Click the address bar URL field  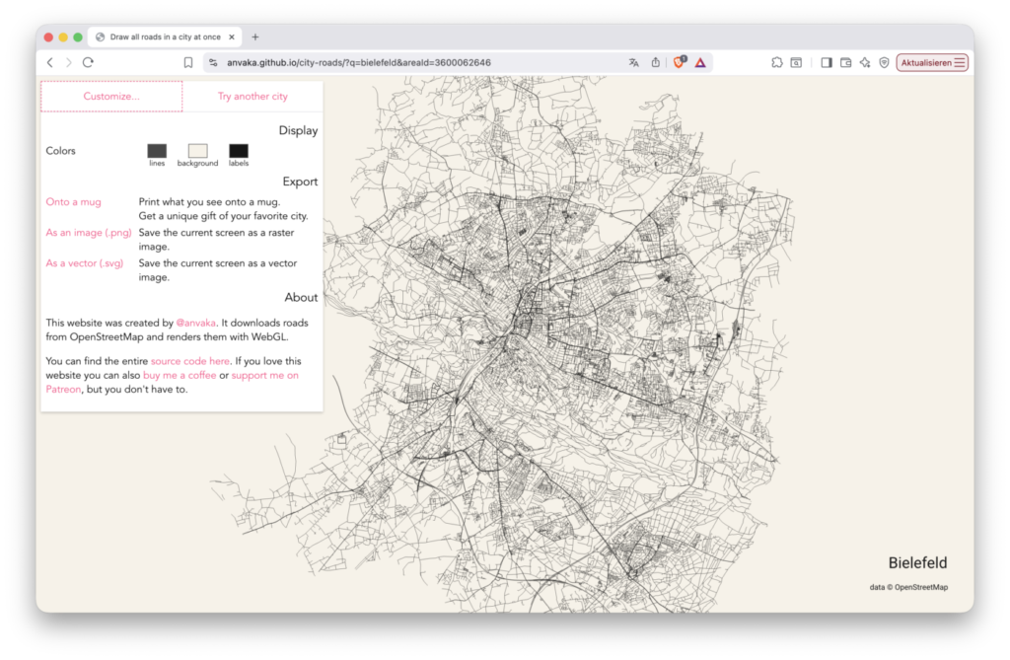[x=414, y=62]
